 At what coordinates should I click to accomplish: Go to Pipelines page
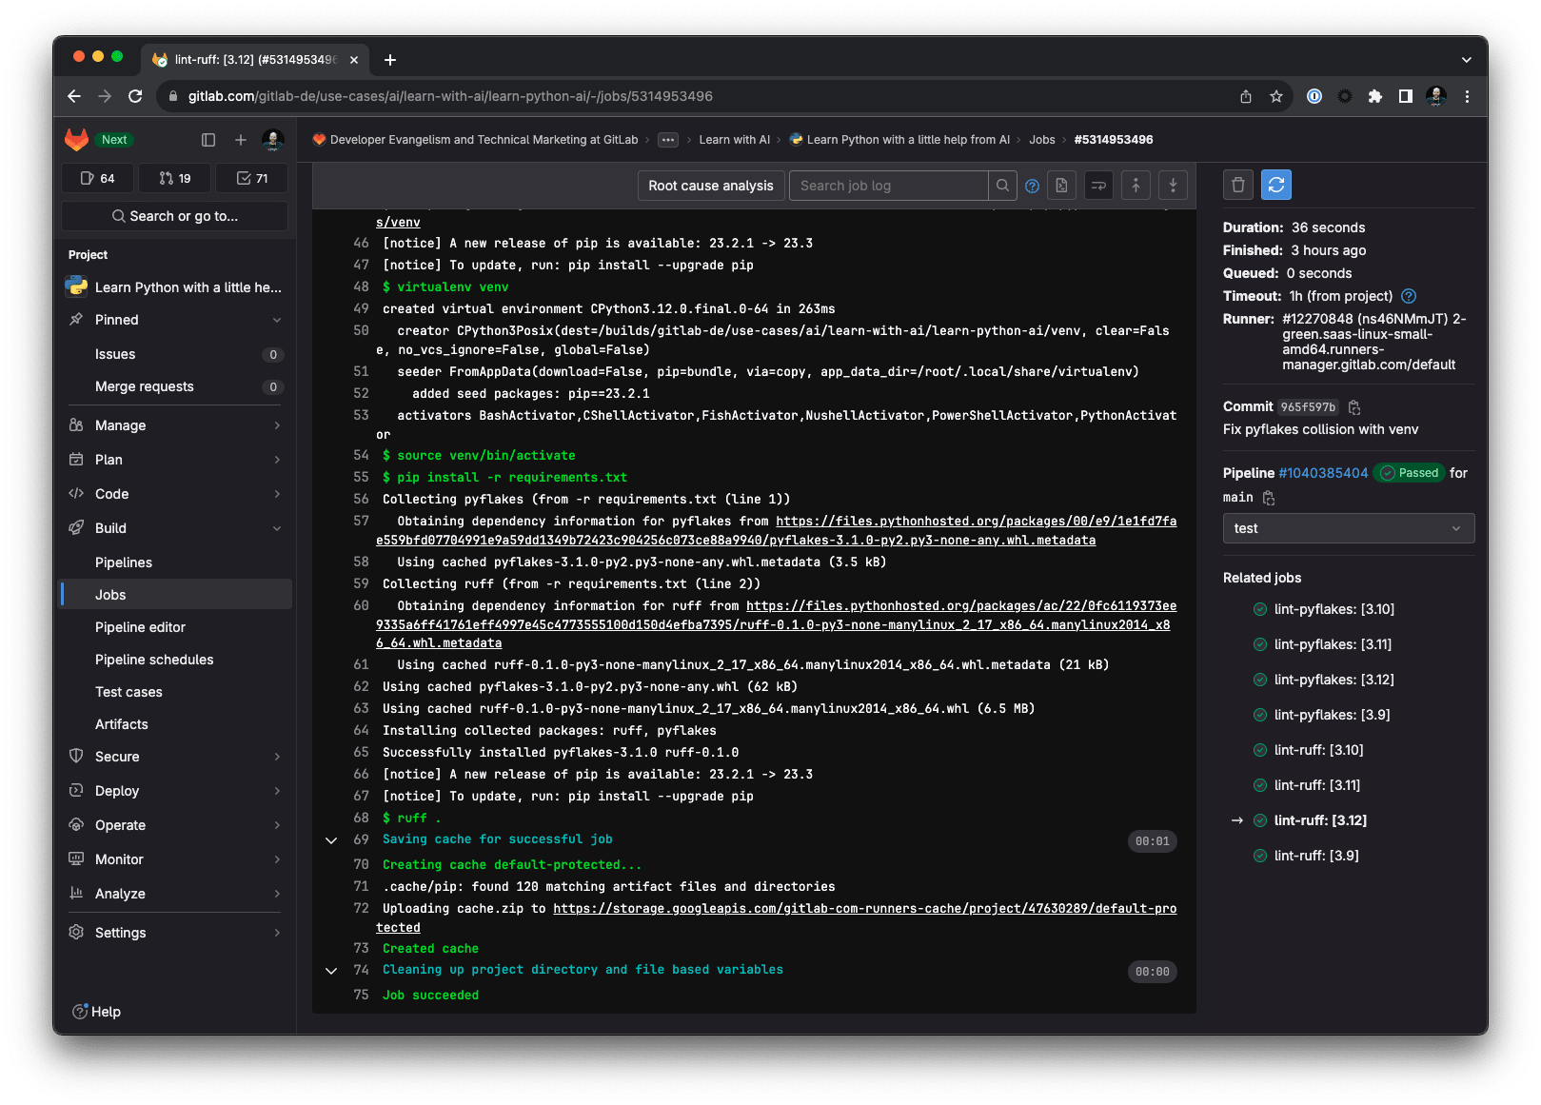pyautogui.click(x=175, y=562)
